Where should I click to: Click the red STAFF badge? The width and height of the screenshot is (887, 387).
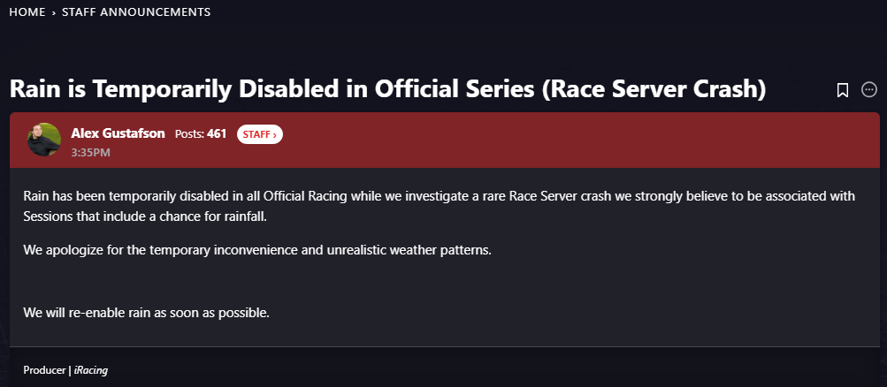coord(259,134)
